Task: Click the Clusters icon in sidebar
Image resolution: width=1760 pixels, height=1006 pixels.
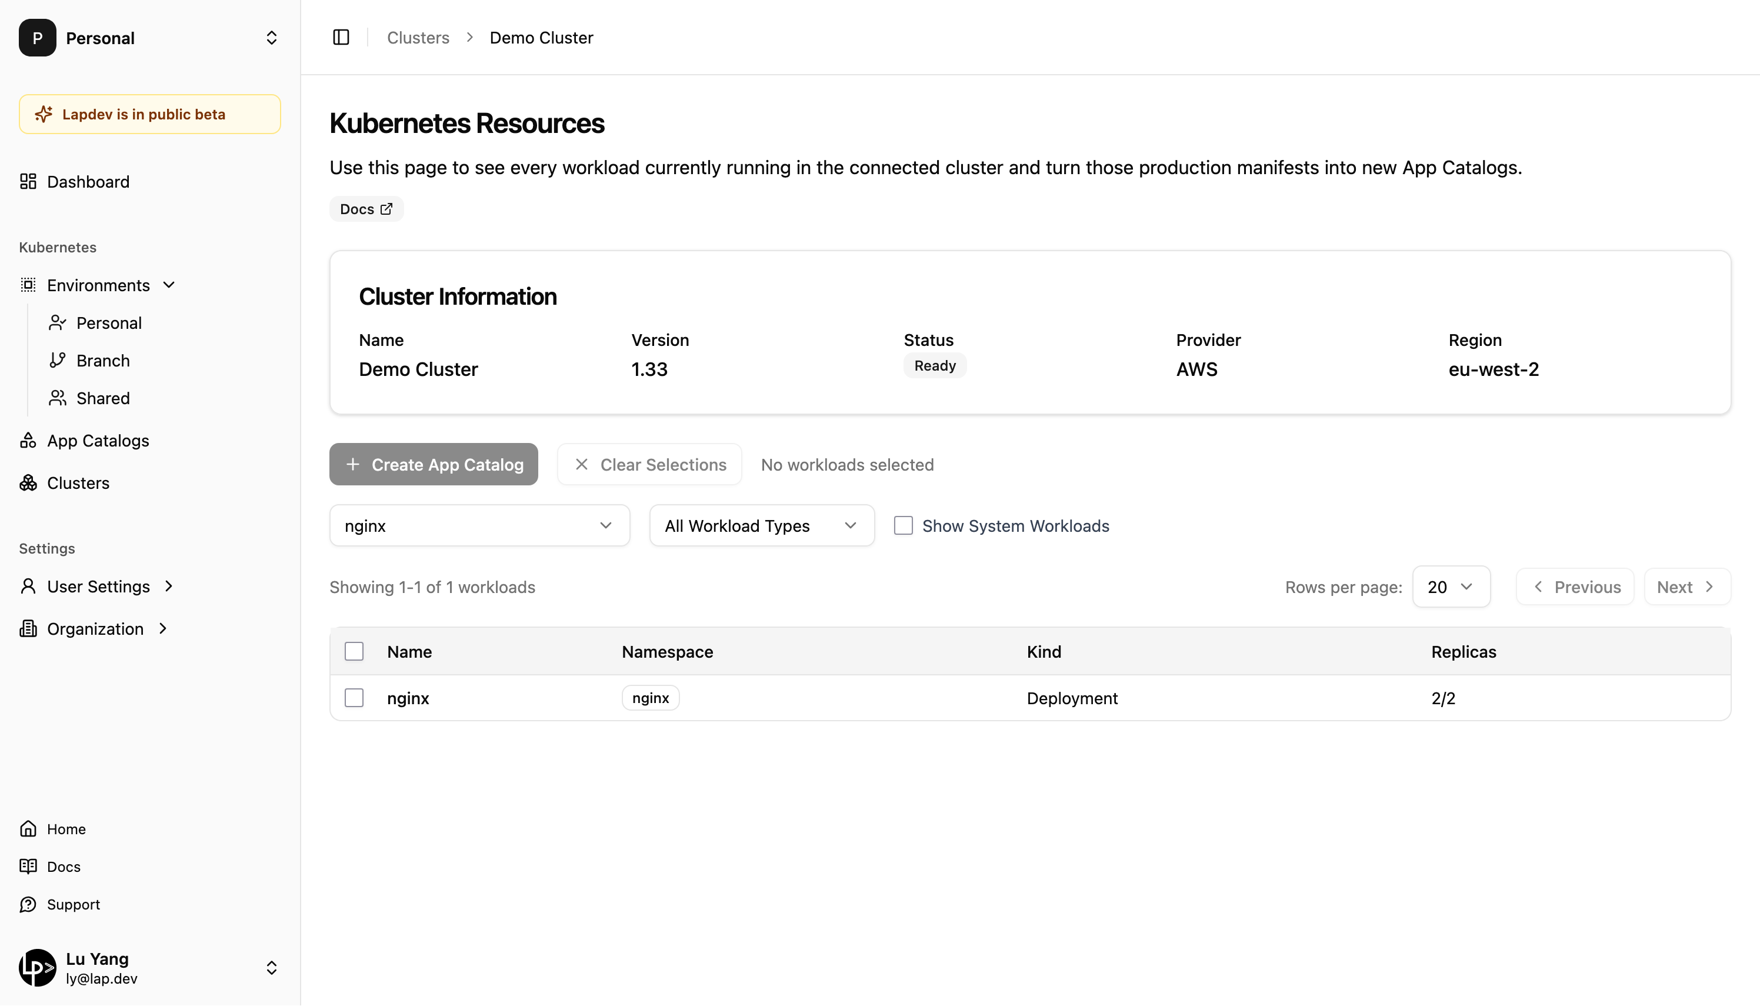Action: pyautogui.click(x=28, y=483)
